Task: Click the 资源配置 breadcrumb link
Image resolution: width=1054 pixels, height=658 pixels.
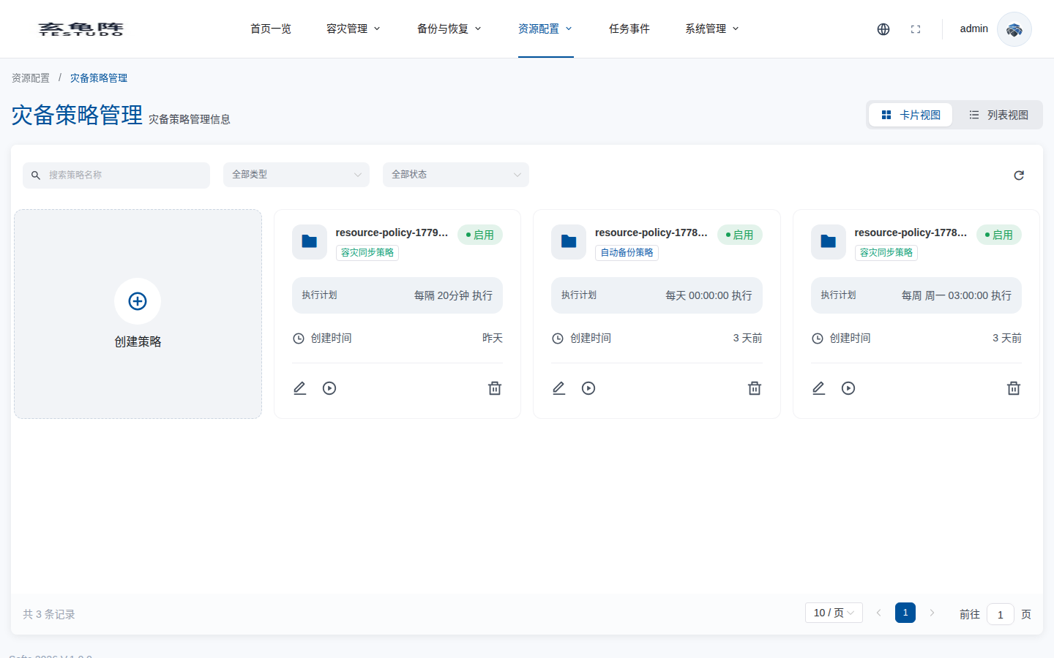Action: [31, 78]
